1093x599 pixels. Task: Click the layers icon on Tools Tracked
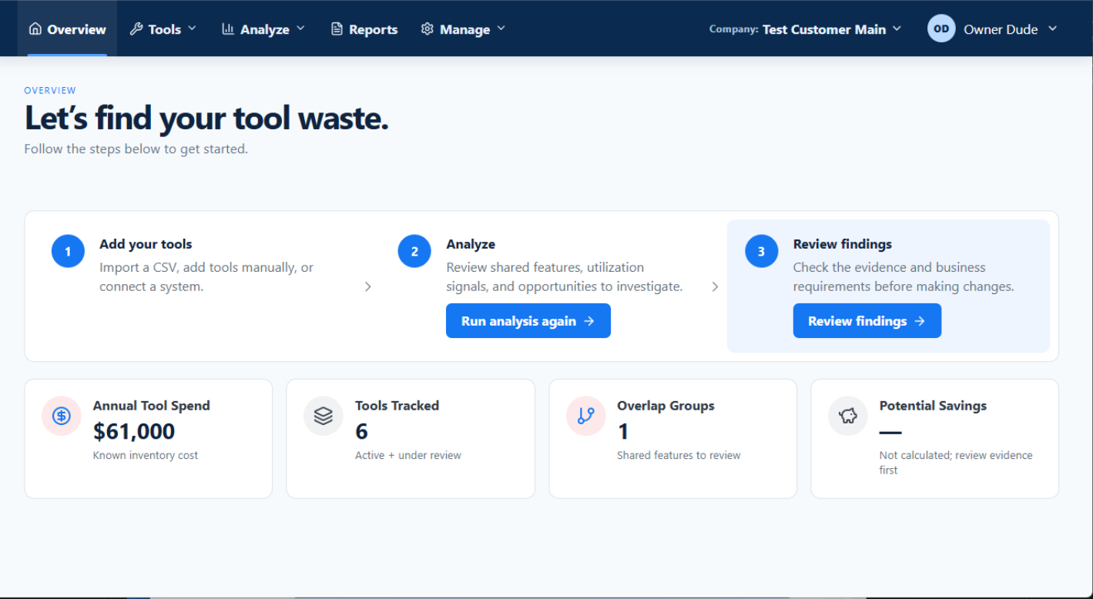click(324, 416)
